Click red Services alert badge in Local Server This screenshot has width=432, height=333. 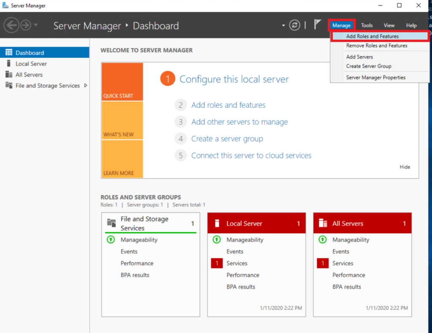(217, 263)
